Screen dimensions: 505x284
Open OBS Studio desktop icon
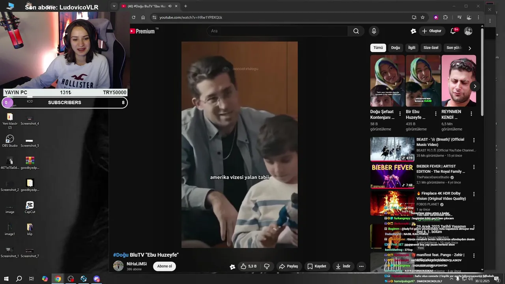tap(10, 141)
